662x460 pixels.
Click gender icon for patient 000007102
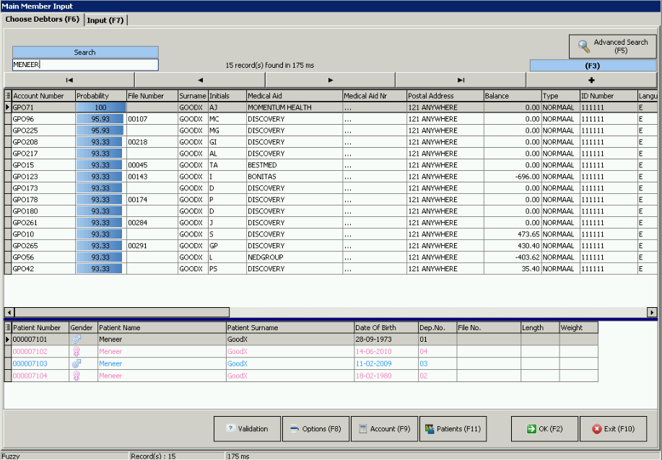coord(77,352)
